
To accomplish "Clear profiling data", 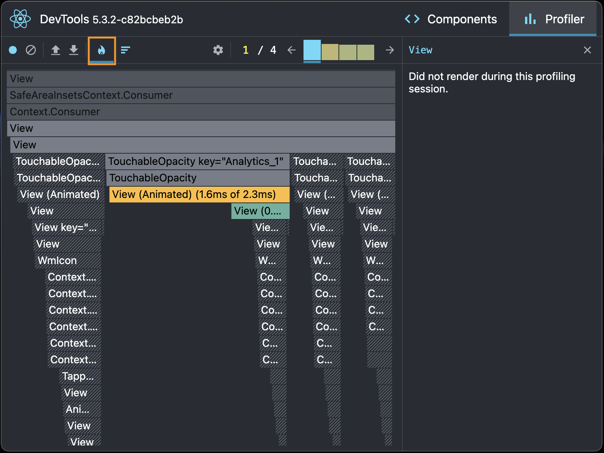I will [31, 50].
